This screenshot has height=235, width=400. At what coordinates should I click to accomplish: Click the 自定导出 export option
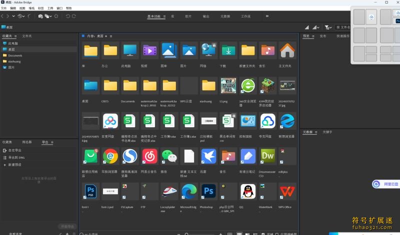pyautogui.click(x=12, y=151)
